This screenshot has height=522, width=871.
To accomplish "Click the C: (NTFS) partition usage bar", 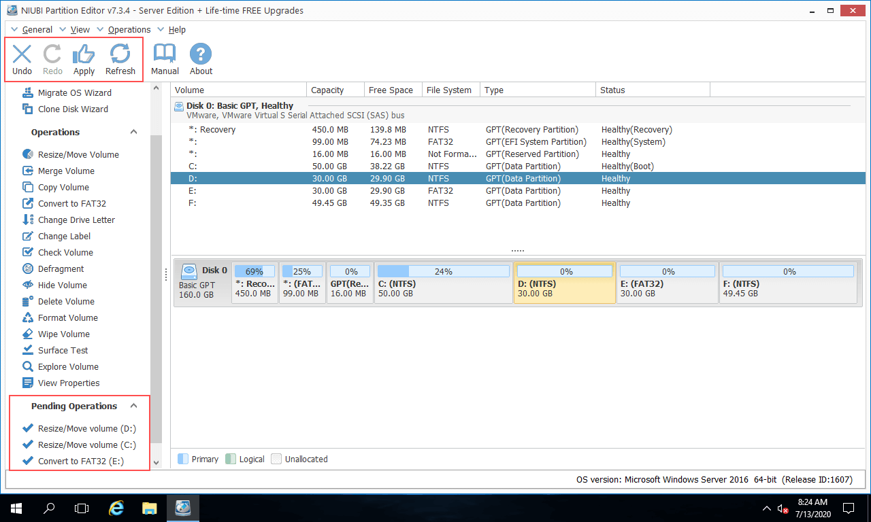I will [443, 271].
